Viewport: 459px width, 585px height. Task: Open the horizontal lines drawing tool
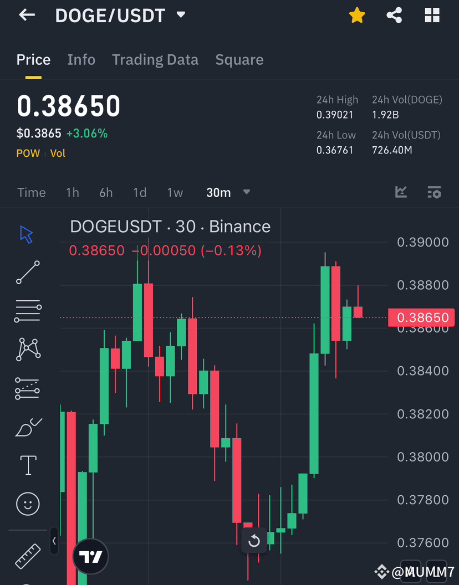(27, 311)
